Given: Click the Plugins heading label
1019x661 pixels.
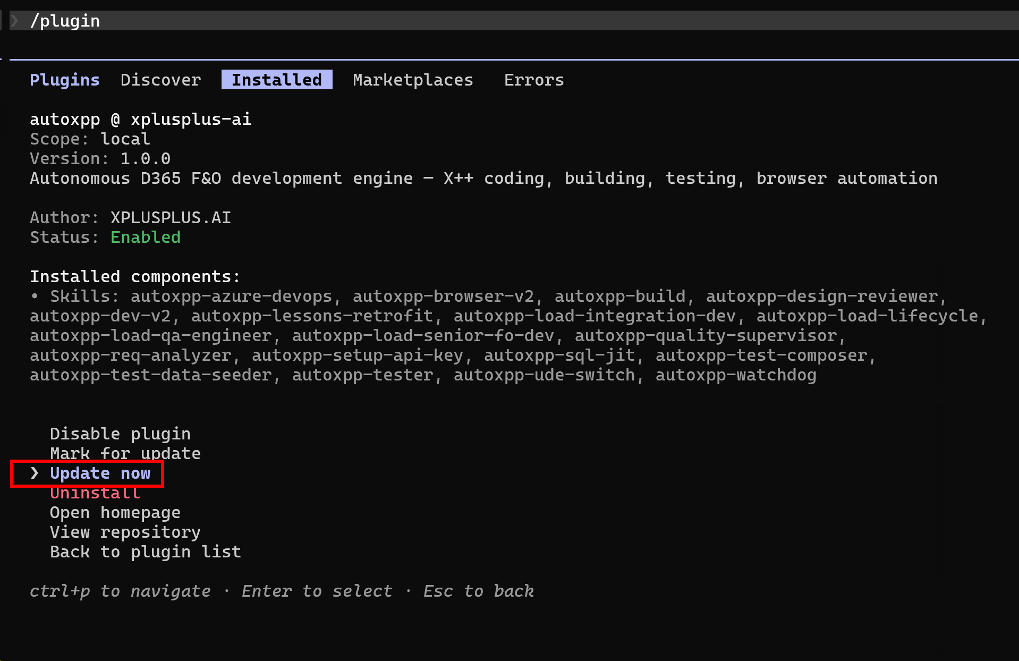Looking at the screenshot, I should 65,80.
